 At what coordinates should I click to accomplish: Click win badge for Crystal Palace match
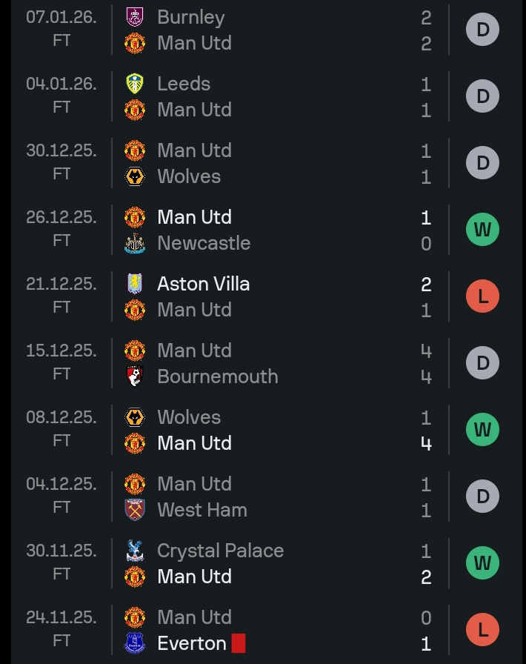click(x=483, y=563)
